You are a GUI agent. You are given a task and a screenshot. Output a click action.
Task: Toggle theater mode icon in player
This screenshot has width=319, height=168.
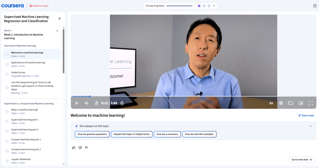point(291,103)
